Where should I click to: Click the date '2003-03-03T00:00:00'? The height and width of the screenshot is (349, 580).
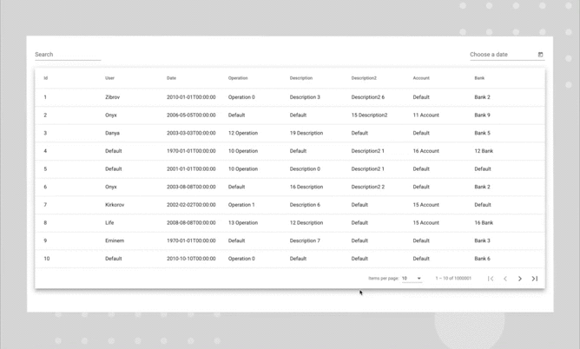pos(191,133)
